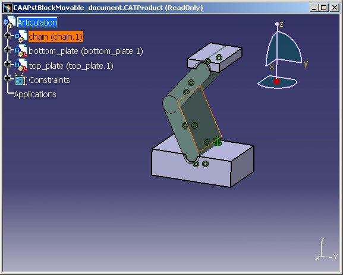Click the bottom_plate product icon in tree
Viewport: 343px width, 275px height.
[x=21, y=51]
